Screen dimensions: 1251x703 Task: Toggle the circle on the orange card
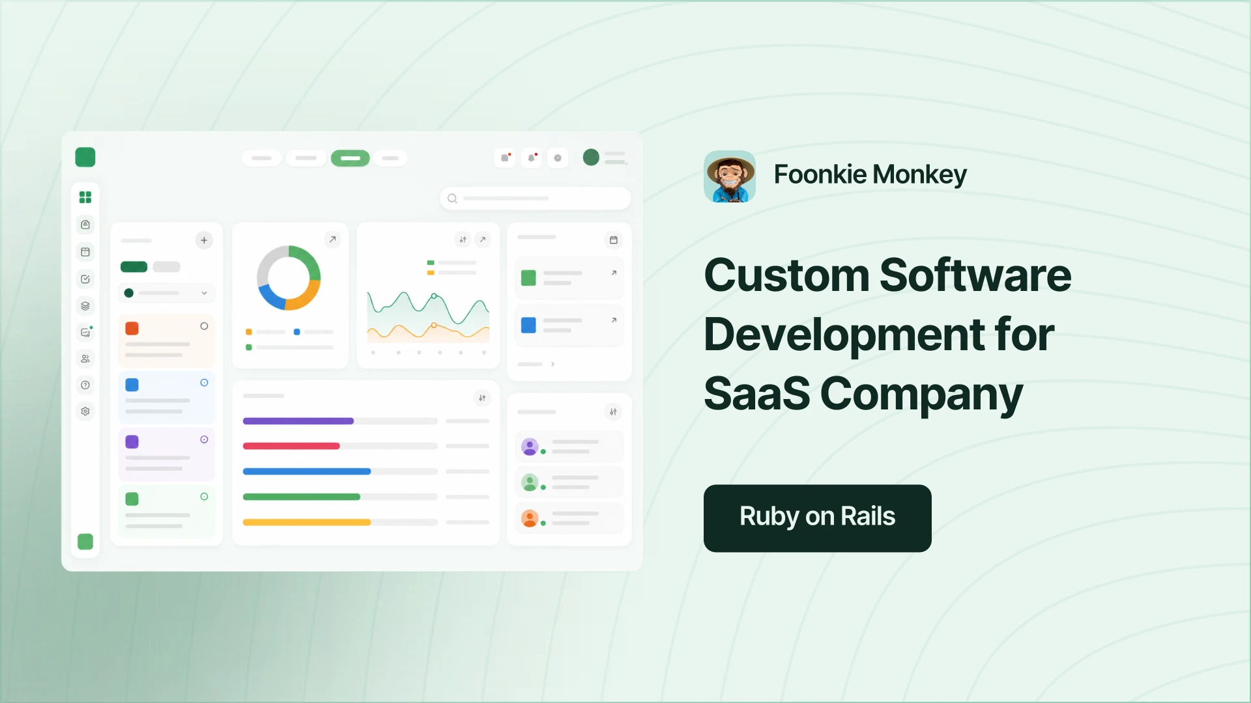click(x=204, y=326)
